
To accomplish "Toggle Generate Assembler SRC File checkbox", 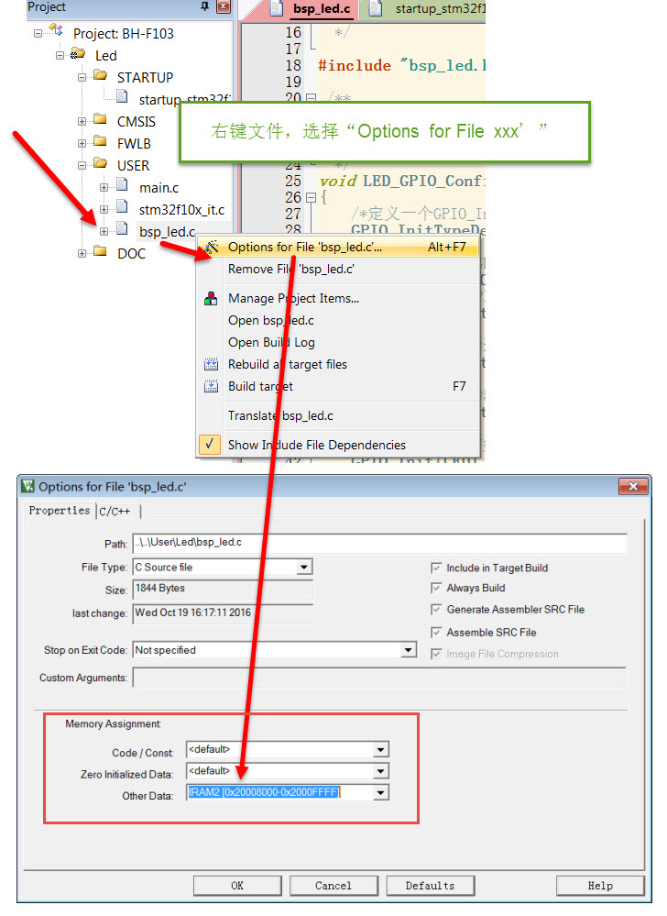I will (x=436, y=610).
